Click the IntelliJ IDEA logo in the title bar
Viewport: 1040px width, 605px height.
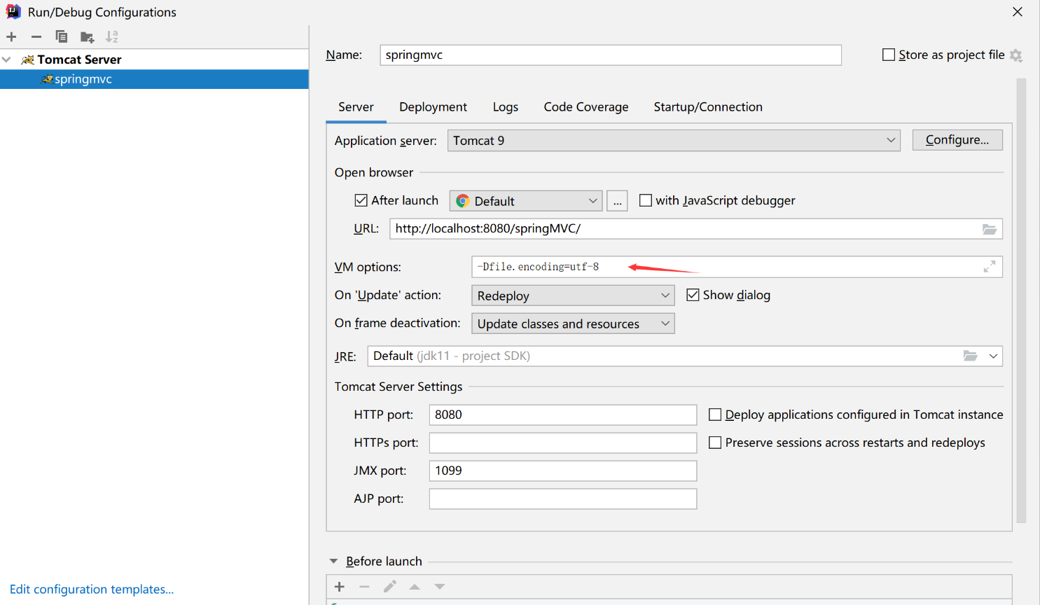(13, 11)
